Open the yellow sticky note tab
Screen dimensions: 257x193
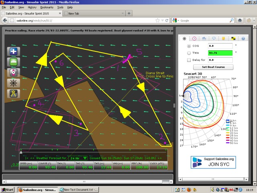click(223, 39)
